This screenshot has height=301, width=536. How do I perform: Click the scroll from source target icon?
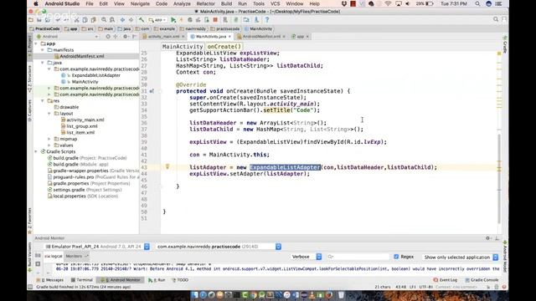tap(108, 37)
